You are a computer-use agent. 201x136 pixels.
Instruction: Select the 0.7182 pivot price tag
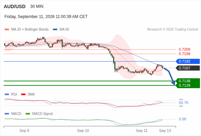(x=188, y=61)
